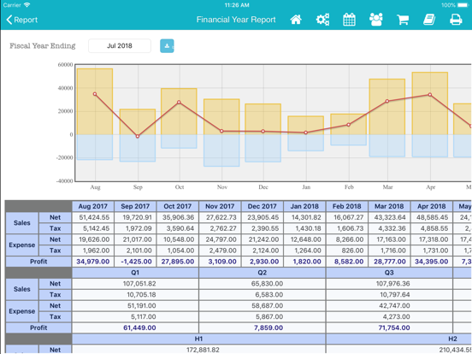Open the shopping cart icon
Screen dimensions: 472x354
click(x=403, y=20)
